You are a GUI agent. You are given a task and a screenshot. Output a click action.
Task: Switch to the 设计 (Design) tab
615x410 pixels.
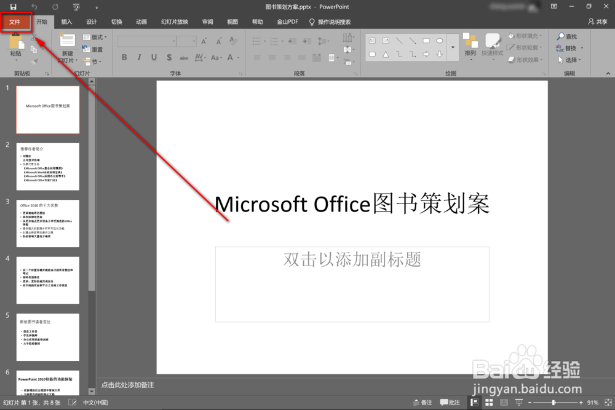coord(92,22)
